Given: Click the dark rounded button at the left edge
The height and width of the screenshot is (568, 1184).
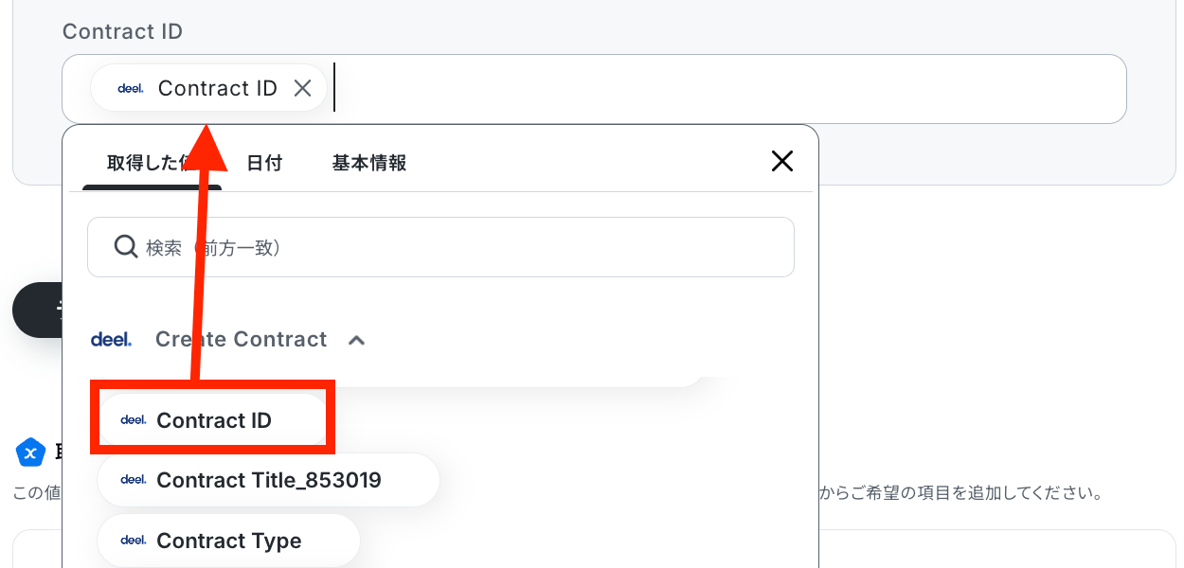Looking at the screenshot, I should [37, 310].
